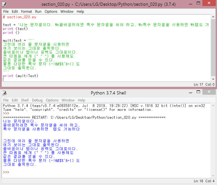Viewport: 217px width, 185px height.
Task: Open the File menu in the Python Shell
Action: tap(6, 100)
